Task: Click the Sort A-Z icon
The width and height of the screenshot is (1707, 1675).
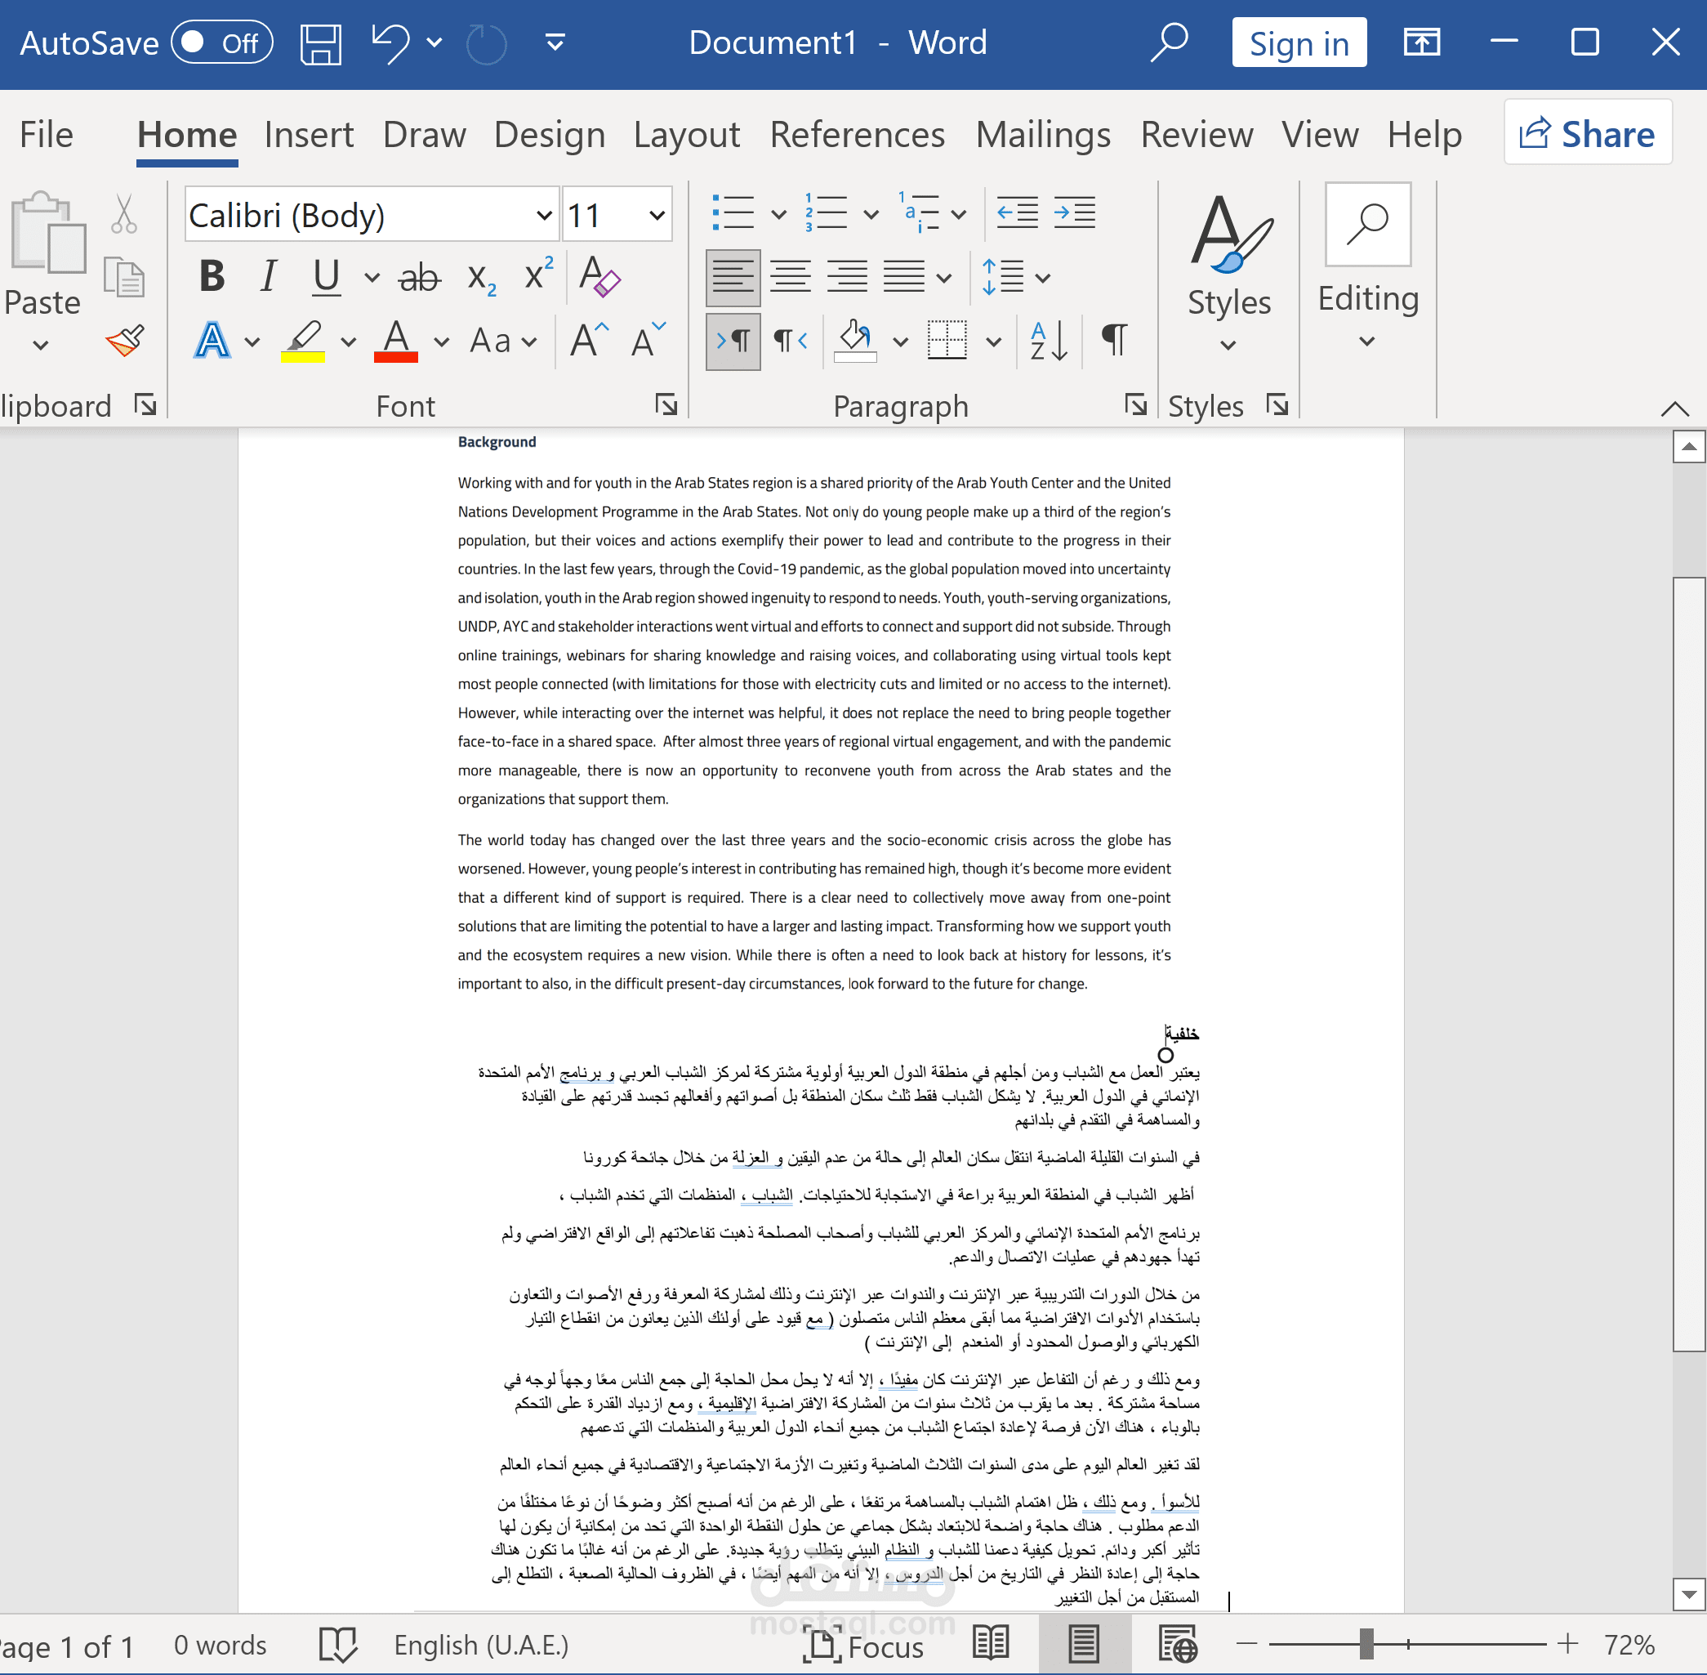Action: point(1049,341)
